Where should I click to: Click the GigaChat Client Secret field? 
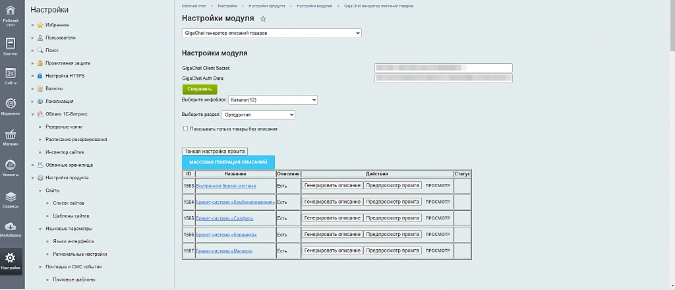tap(444, 68)
